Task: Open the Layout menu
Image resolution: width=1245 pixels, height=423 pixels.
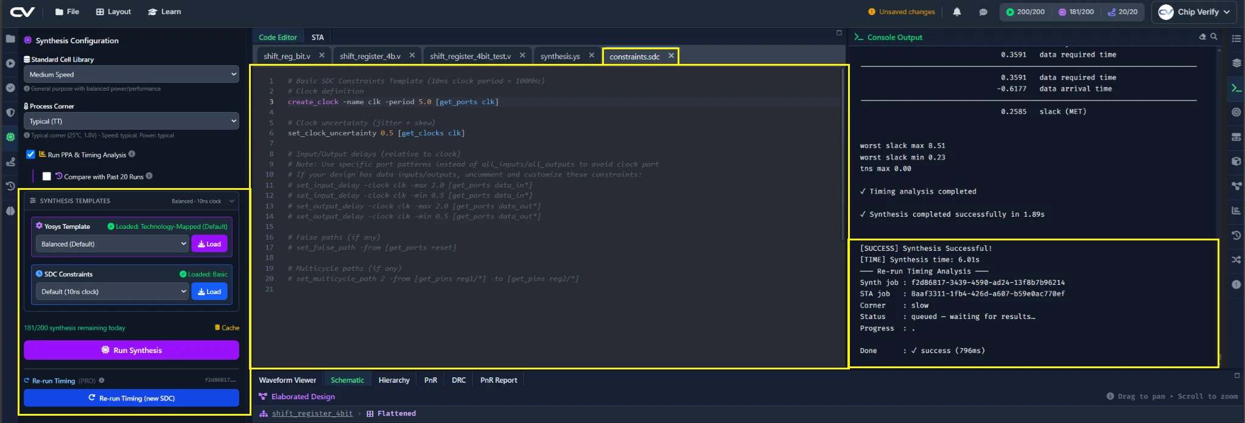Action: pos(114,12)
